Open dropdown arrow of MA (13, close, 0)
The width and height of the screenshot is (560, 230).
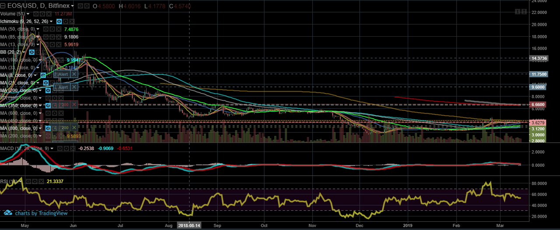[x=38, y=45]
